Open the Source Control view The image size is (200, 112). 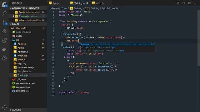tap(4, 22)
